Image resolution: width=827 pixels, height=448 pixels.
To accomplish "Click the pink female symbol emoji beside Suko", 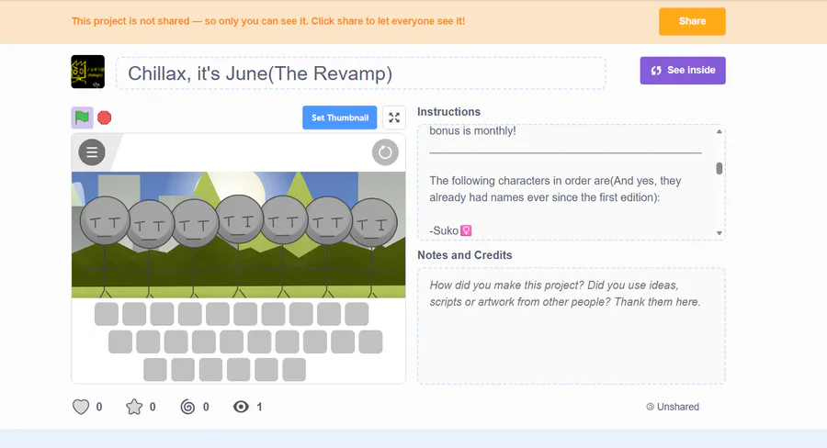I will coord(466,230).
